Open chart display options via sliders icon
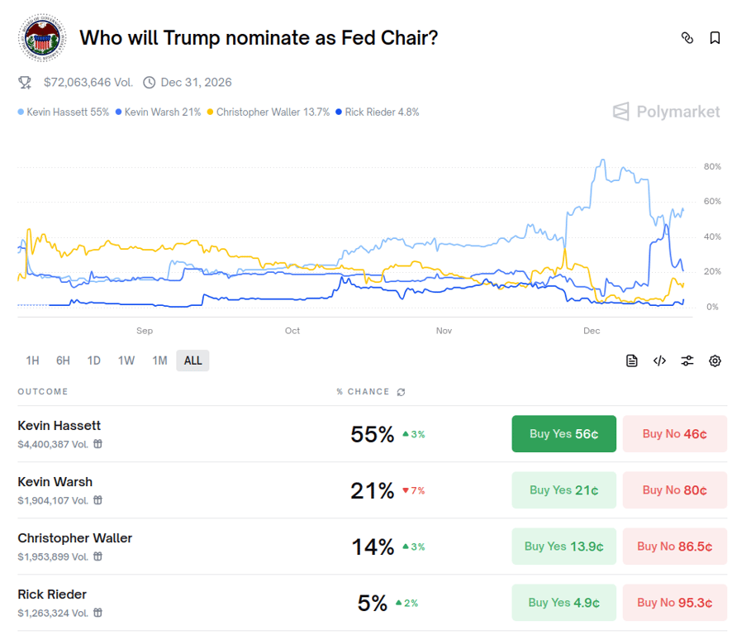Image resolution: width=732 pixels, height=635 pixels. pos(687,360)
